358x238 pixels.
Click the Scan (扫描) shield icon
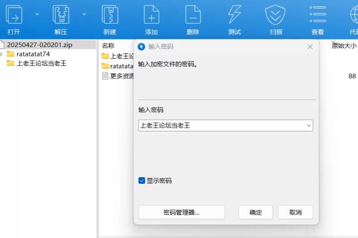(x=275, y=15)
